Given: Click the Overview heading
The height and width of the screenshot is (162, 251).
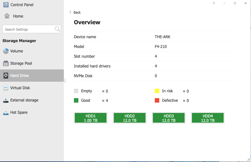Looking at the screenshot, I should pyautogui.click(x=87, y=22).
